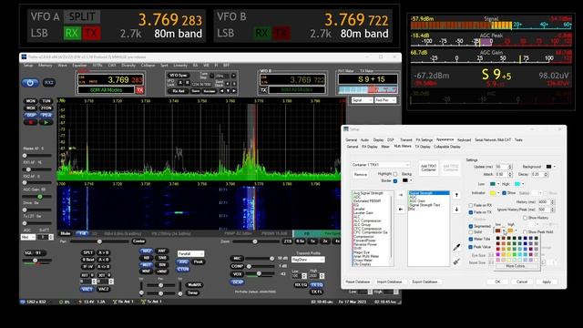
Task: Enable the Highlight checkbox in Setup
Action: coord(394,174)
